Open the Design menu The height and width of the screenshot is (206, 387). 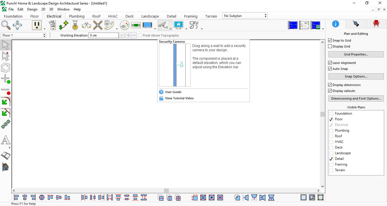tap(32, 9)
